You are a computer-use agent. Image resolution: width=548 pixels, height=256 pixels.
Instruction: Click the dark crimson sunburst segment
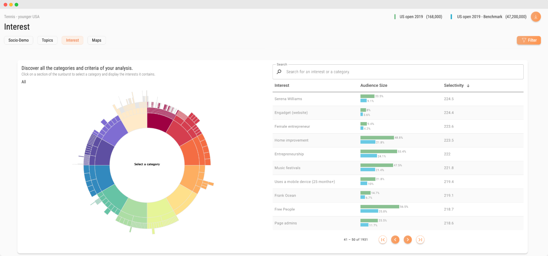(158, 122)
